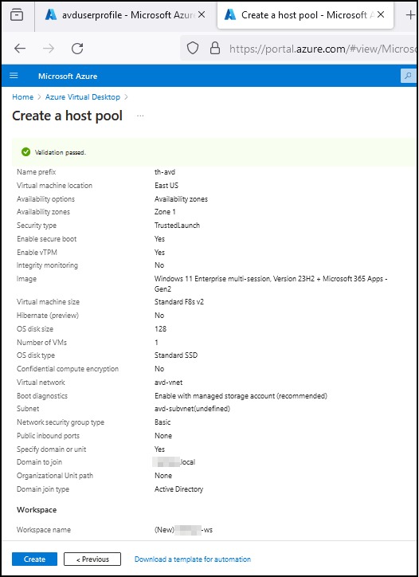Click the browser address bar URL
Viewport: 419px width, 577px height.
pos(322,49)
